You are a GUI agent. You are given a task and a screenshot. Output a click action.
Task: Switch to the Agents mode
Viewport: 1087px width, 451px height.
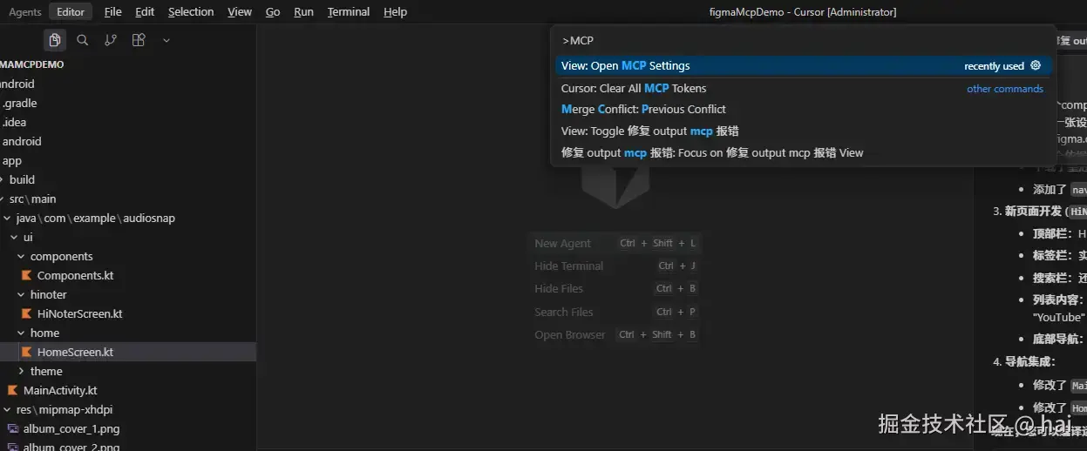pyautogui.click(x=25, y=12)
